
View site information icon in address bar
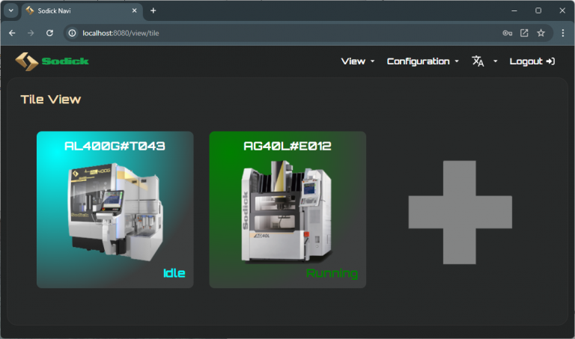[x=72, y=33]
